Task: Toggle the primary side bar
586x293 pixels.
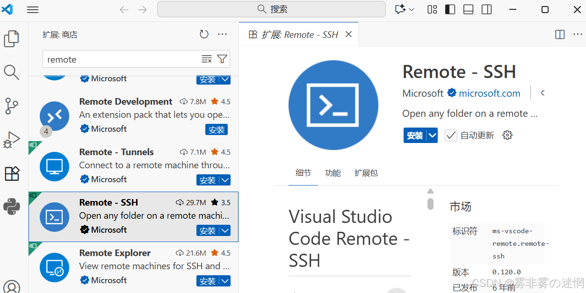Action: [450, 9]
